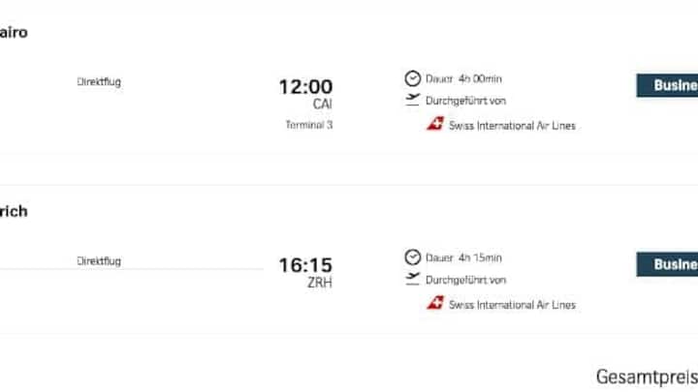Click the 16:15 arrival time
The image size is (698, 392).
305,265
